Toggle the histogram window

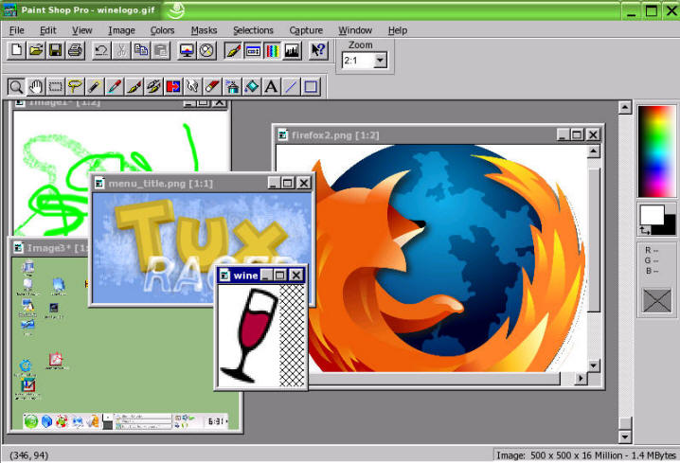(x=292, y=50)
